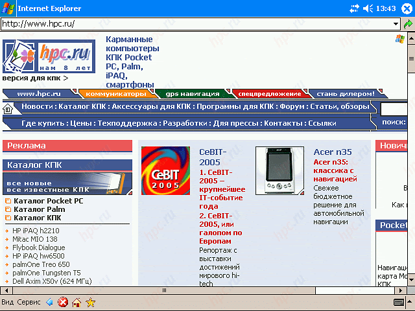This screenshot has width=415, height=311.
Task: Open the "Сервис" menu
Action: 29,302
